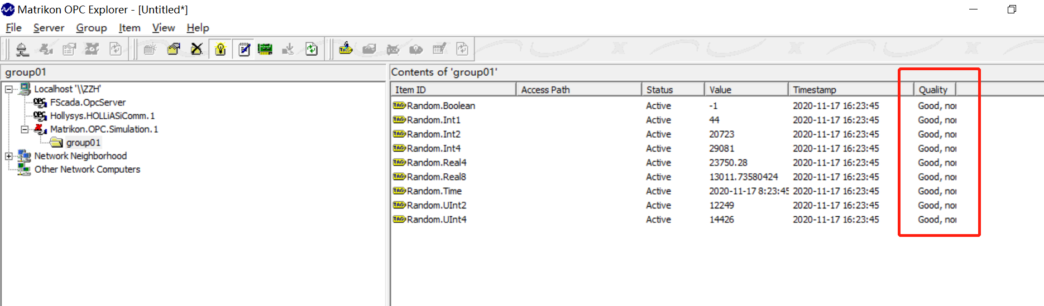This screenshot has width=1044, height=306.
Task: Open the Item menu
Action: click(130, 28)
